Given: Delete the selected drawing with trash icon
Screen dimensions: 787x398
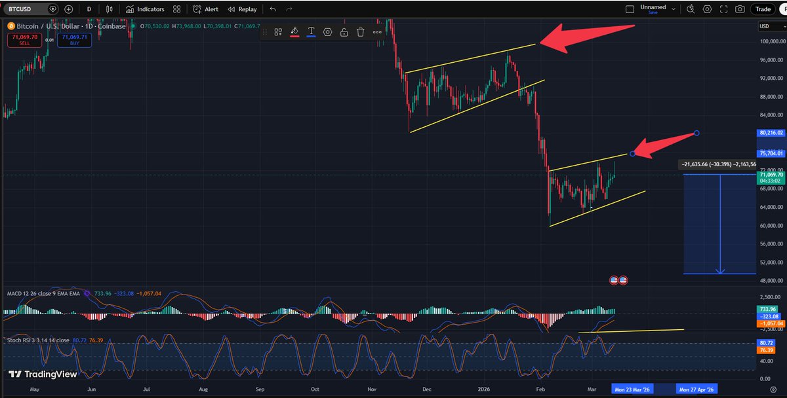Looking at the screenshot, I should point(360,31).
